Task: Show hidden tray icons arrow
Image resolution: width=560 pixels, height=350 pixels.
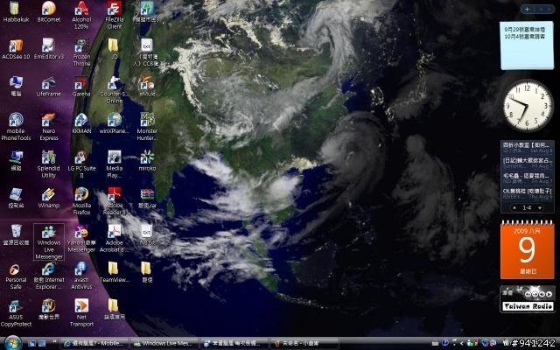Action: pyautogui.click(x=461, y=343)
